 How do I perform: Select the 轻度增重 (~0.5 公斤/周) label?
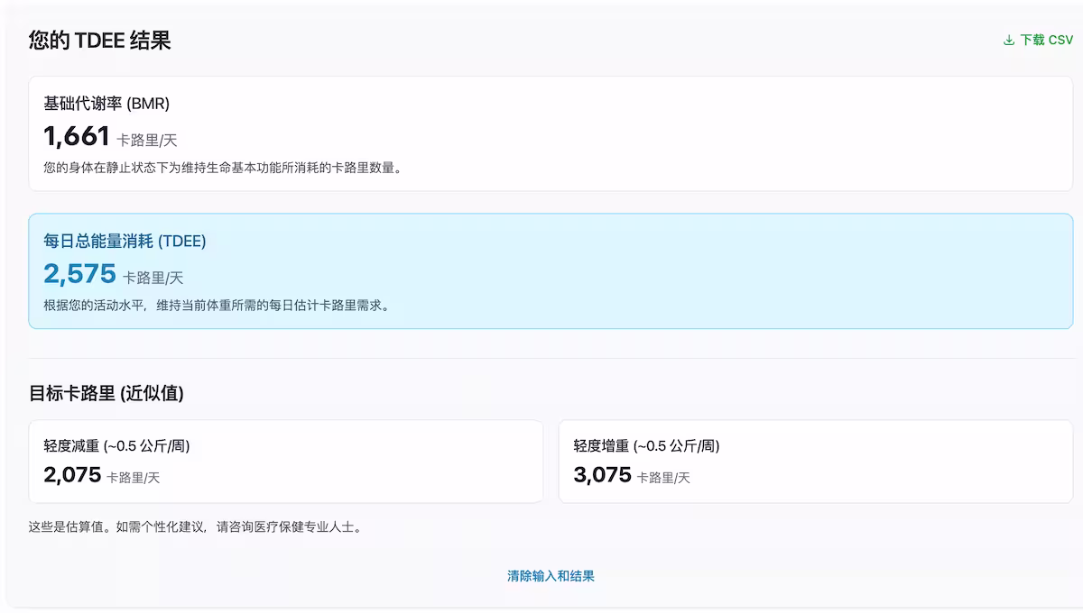(x=646, y=445)
